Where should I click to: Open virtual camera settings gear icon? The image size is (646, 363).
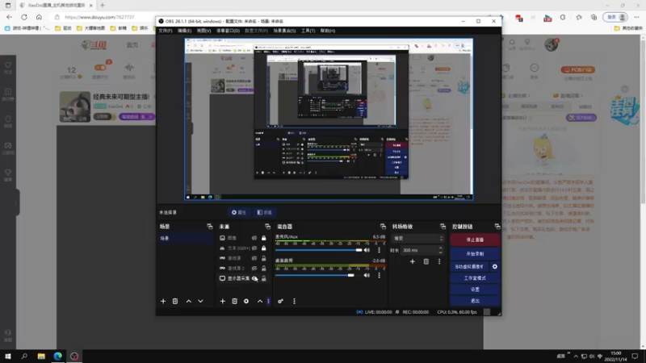pyautogui.click(x=495, y=267)
